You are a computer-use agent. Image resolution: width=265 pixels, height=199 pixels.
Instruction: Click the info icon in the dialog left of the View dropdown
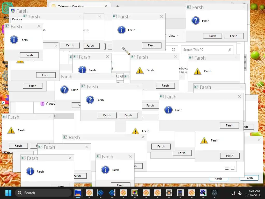pyautogui.click(x=122, y=30)
